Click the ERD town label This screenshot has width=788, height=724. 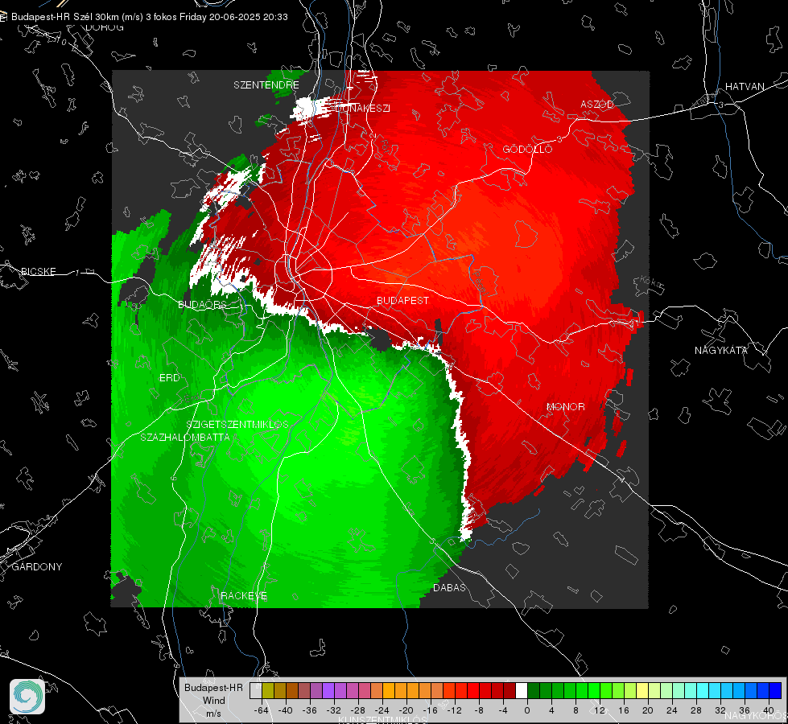point(169,378)
